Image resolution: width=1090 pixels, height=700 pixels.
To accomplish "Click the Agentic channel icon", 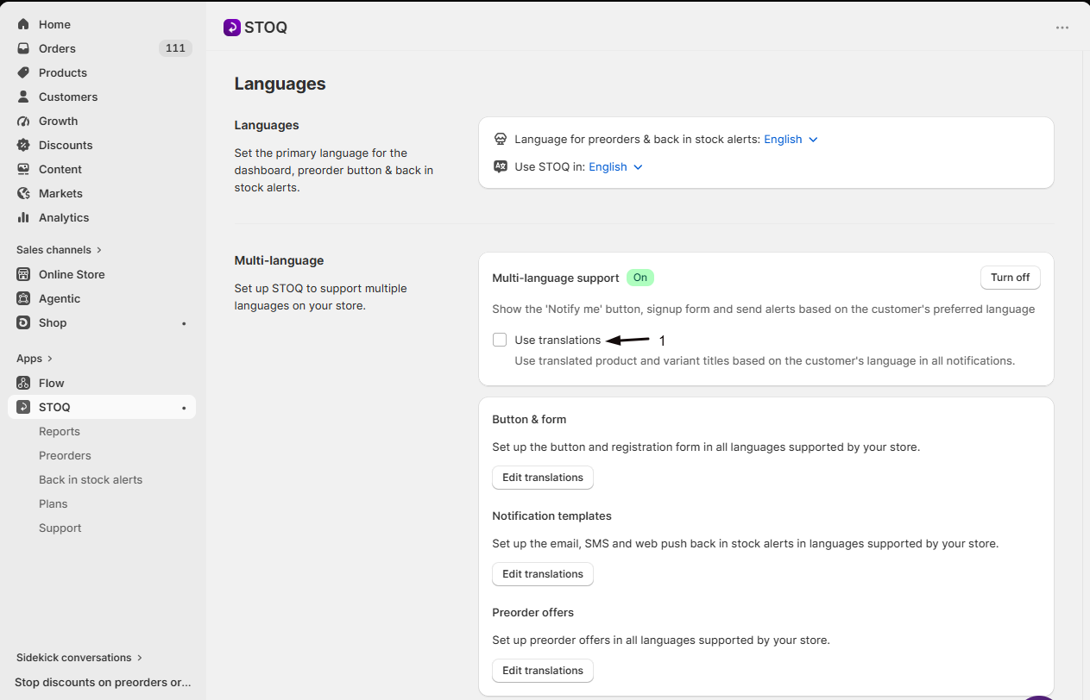I will [23, 298].
